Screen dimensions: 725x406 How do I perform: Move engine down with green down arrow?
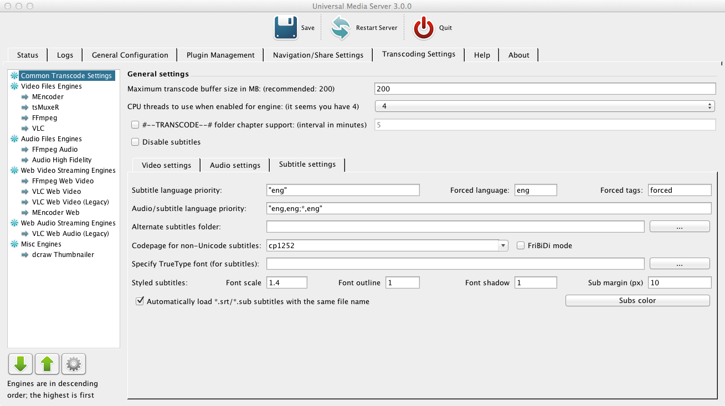click(20, 364)
